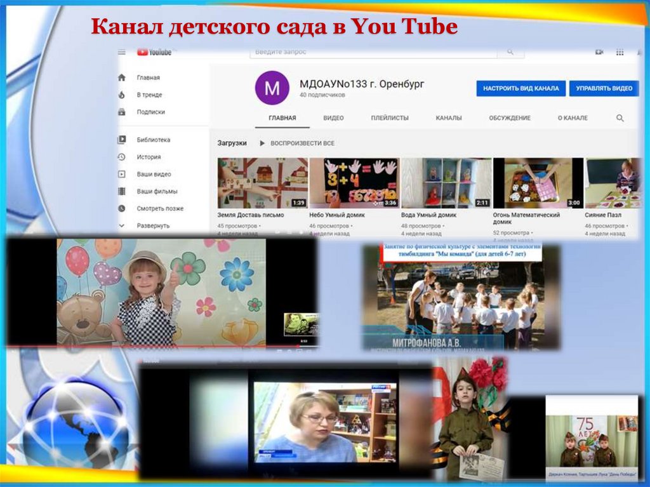650x487 pixels.
Task: Click the purple M channel avatar
Action: click(272, 88)
